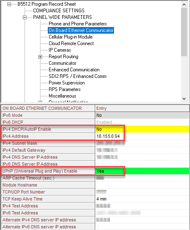Toggle the UPnP Enable Yes value
Viewport: 190px width, 230px height.
point(142,171)
